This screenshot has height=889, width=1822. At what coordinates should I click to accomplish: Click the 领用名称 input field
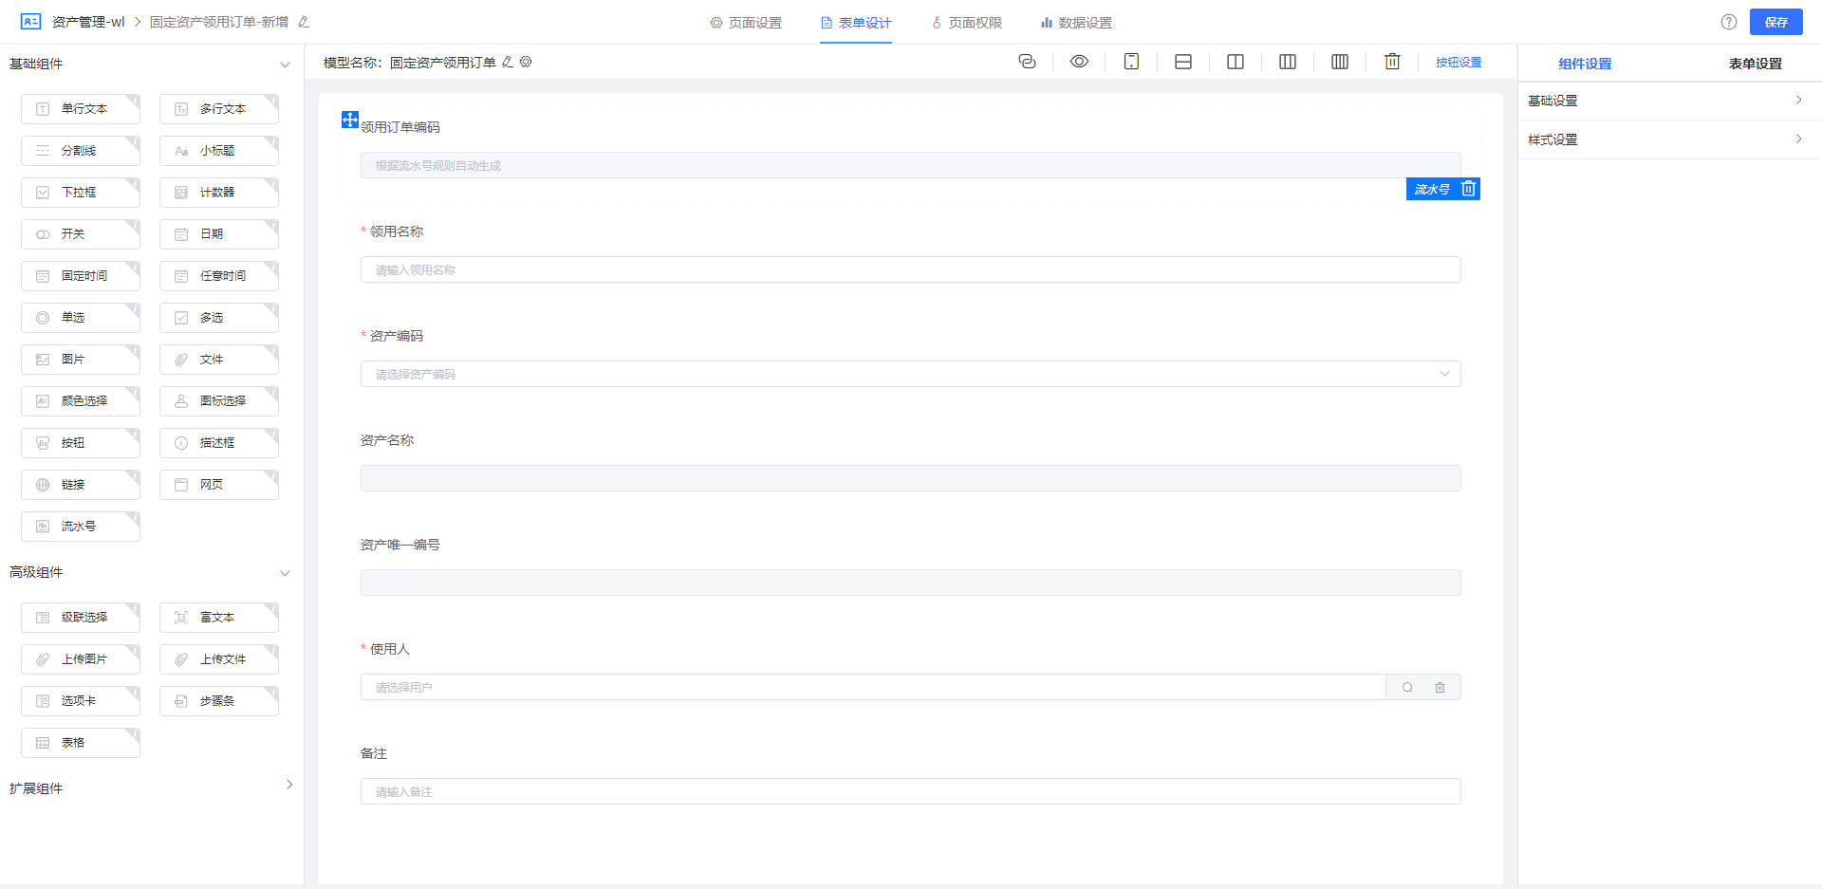[x=910, y=269]
